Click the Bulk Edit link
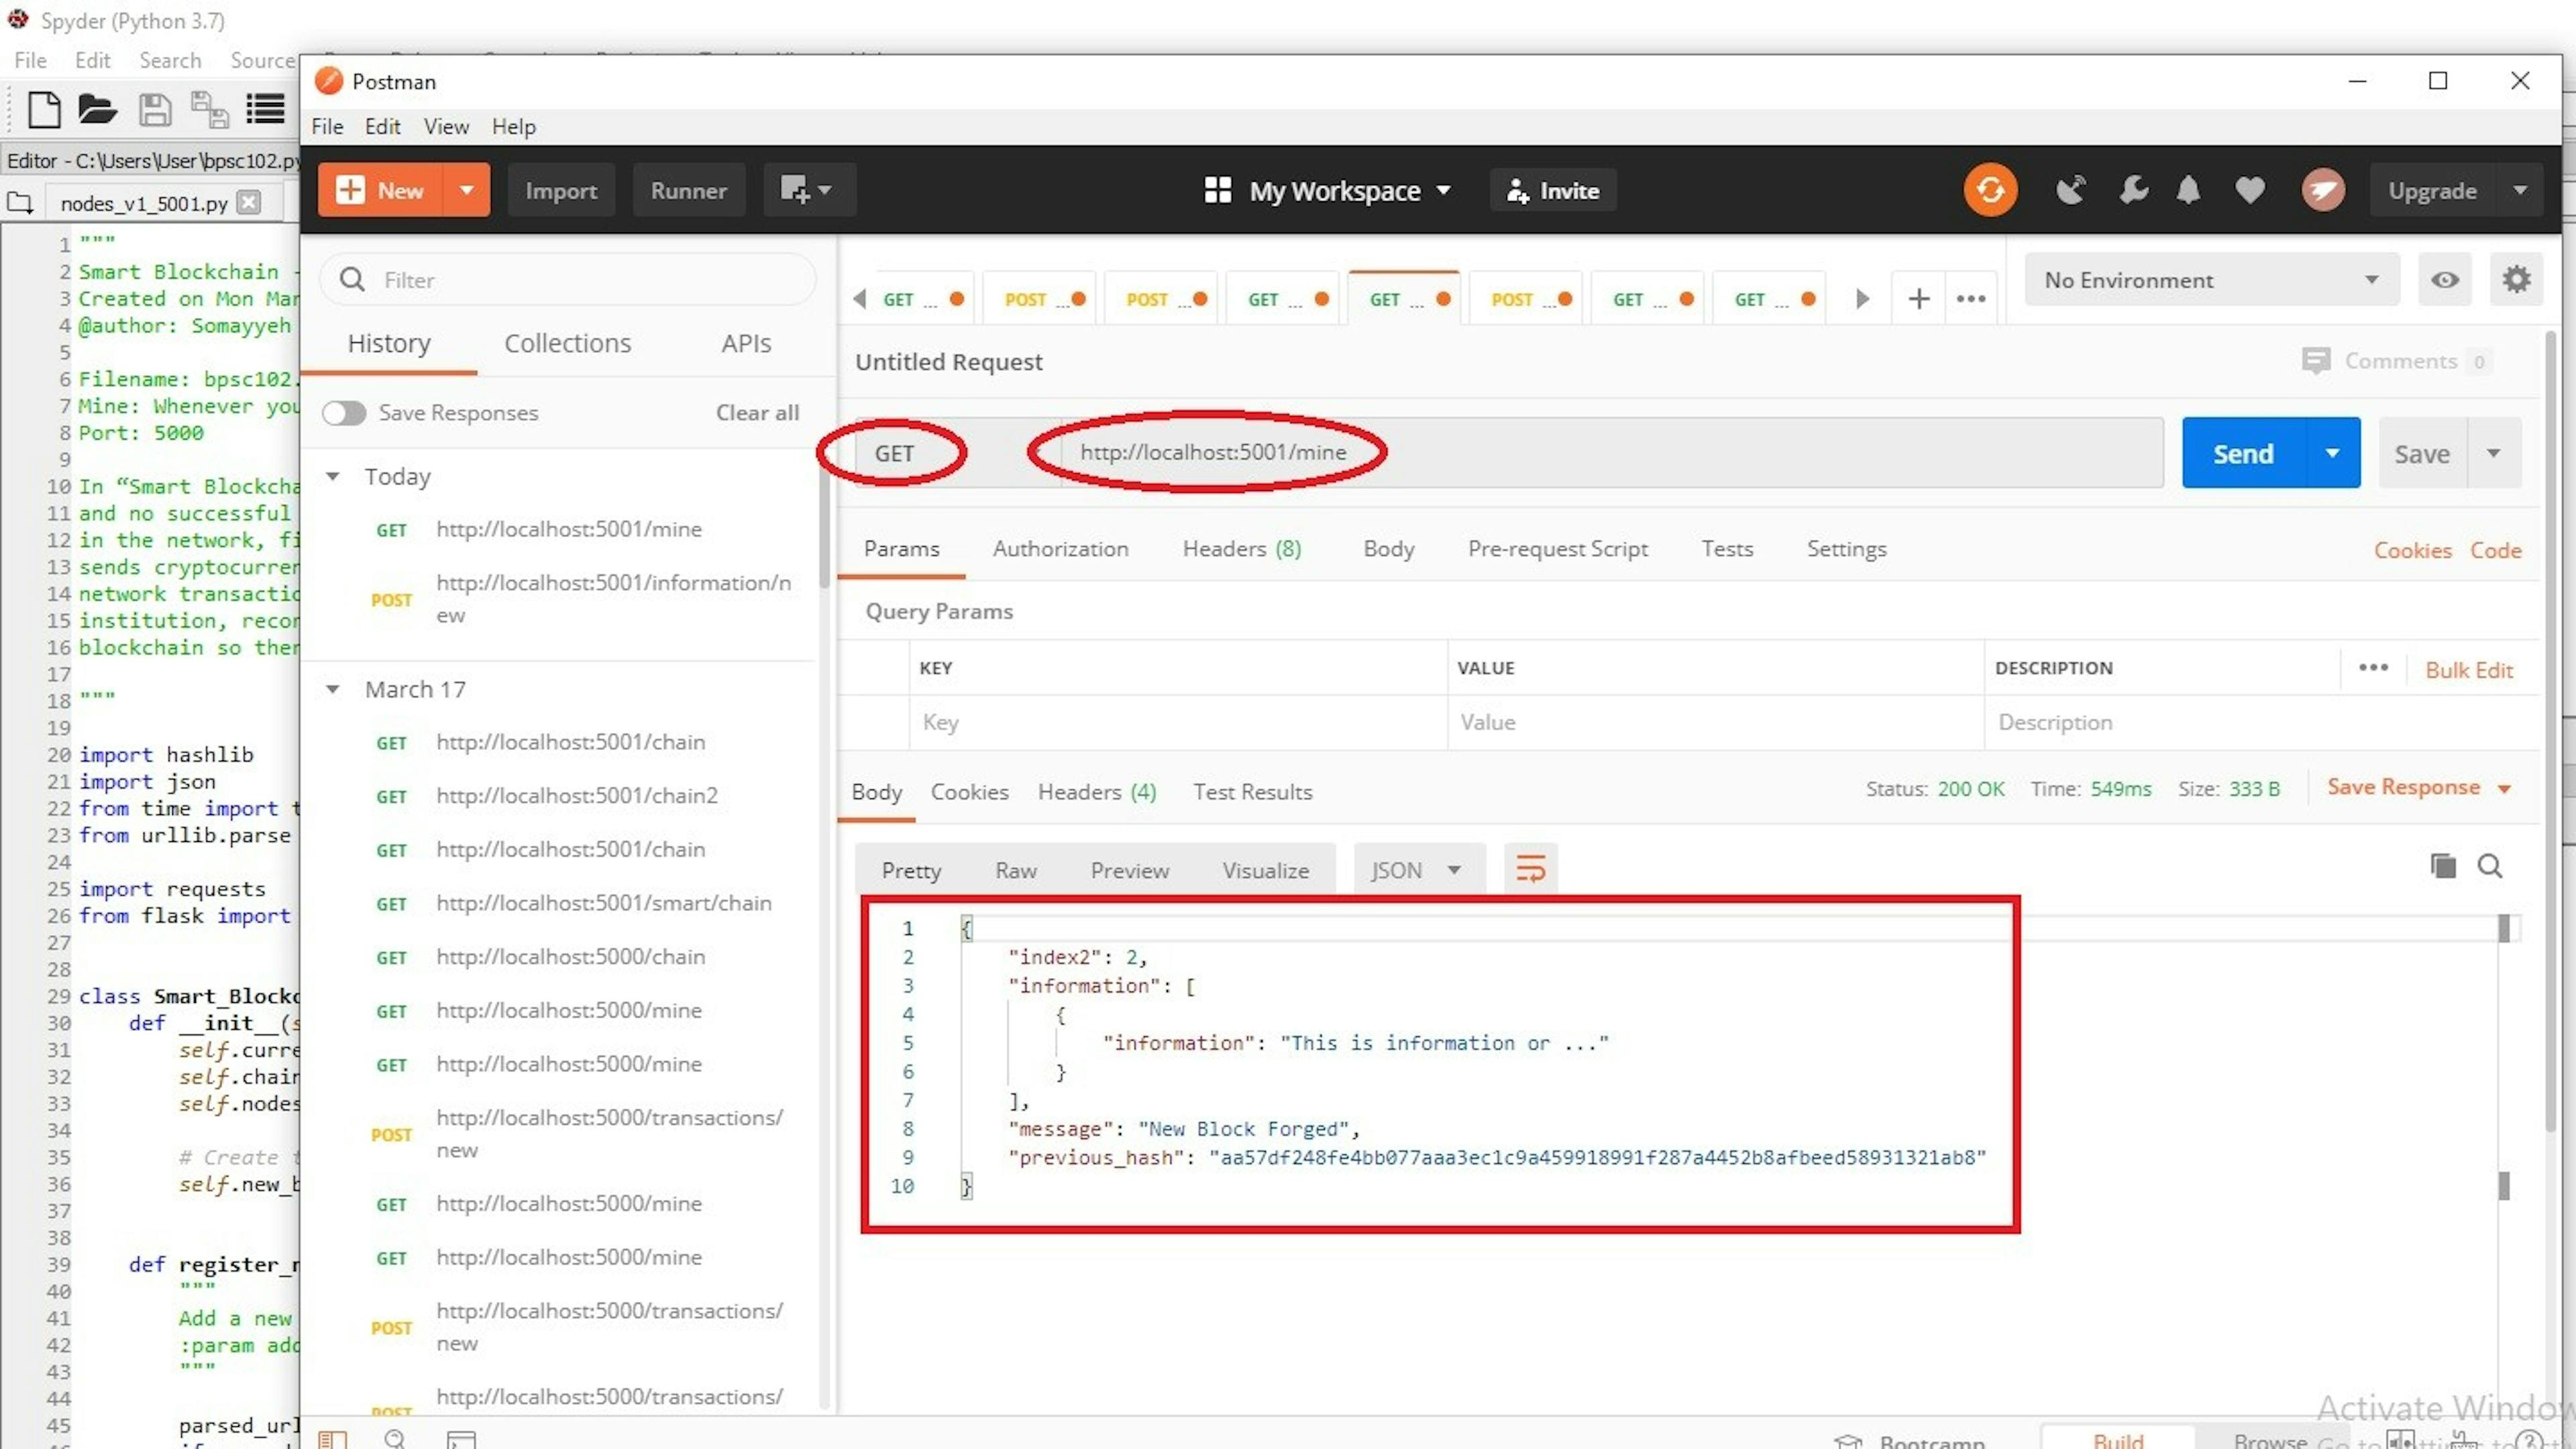 2469,669
